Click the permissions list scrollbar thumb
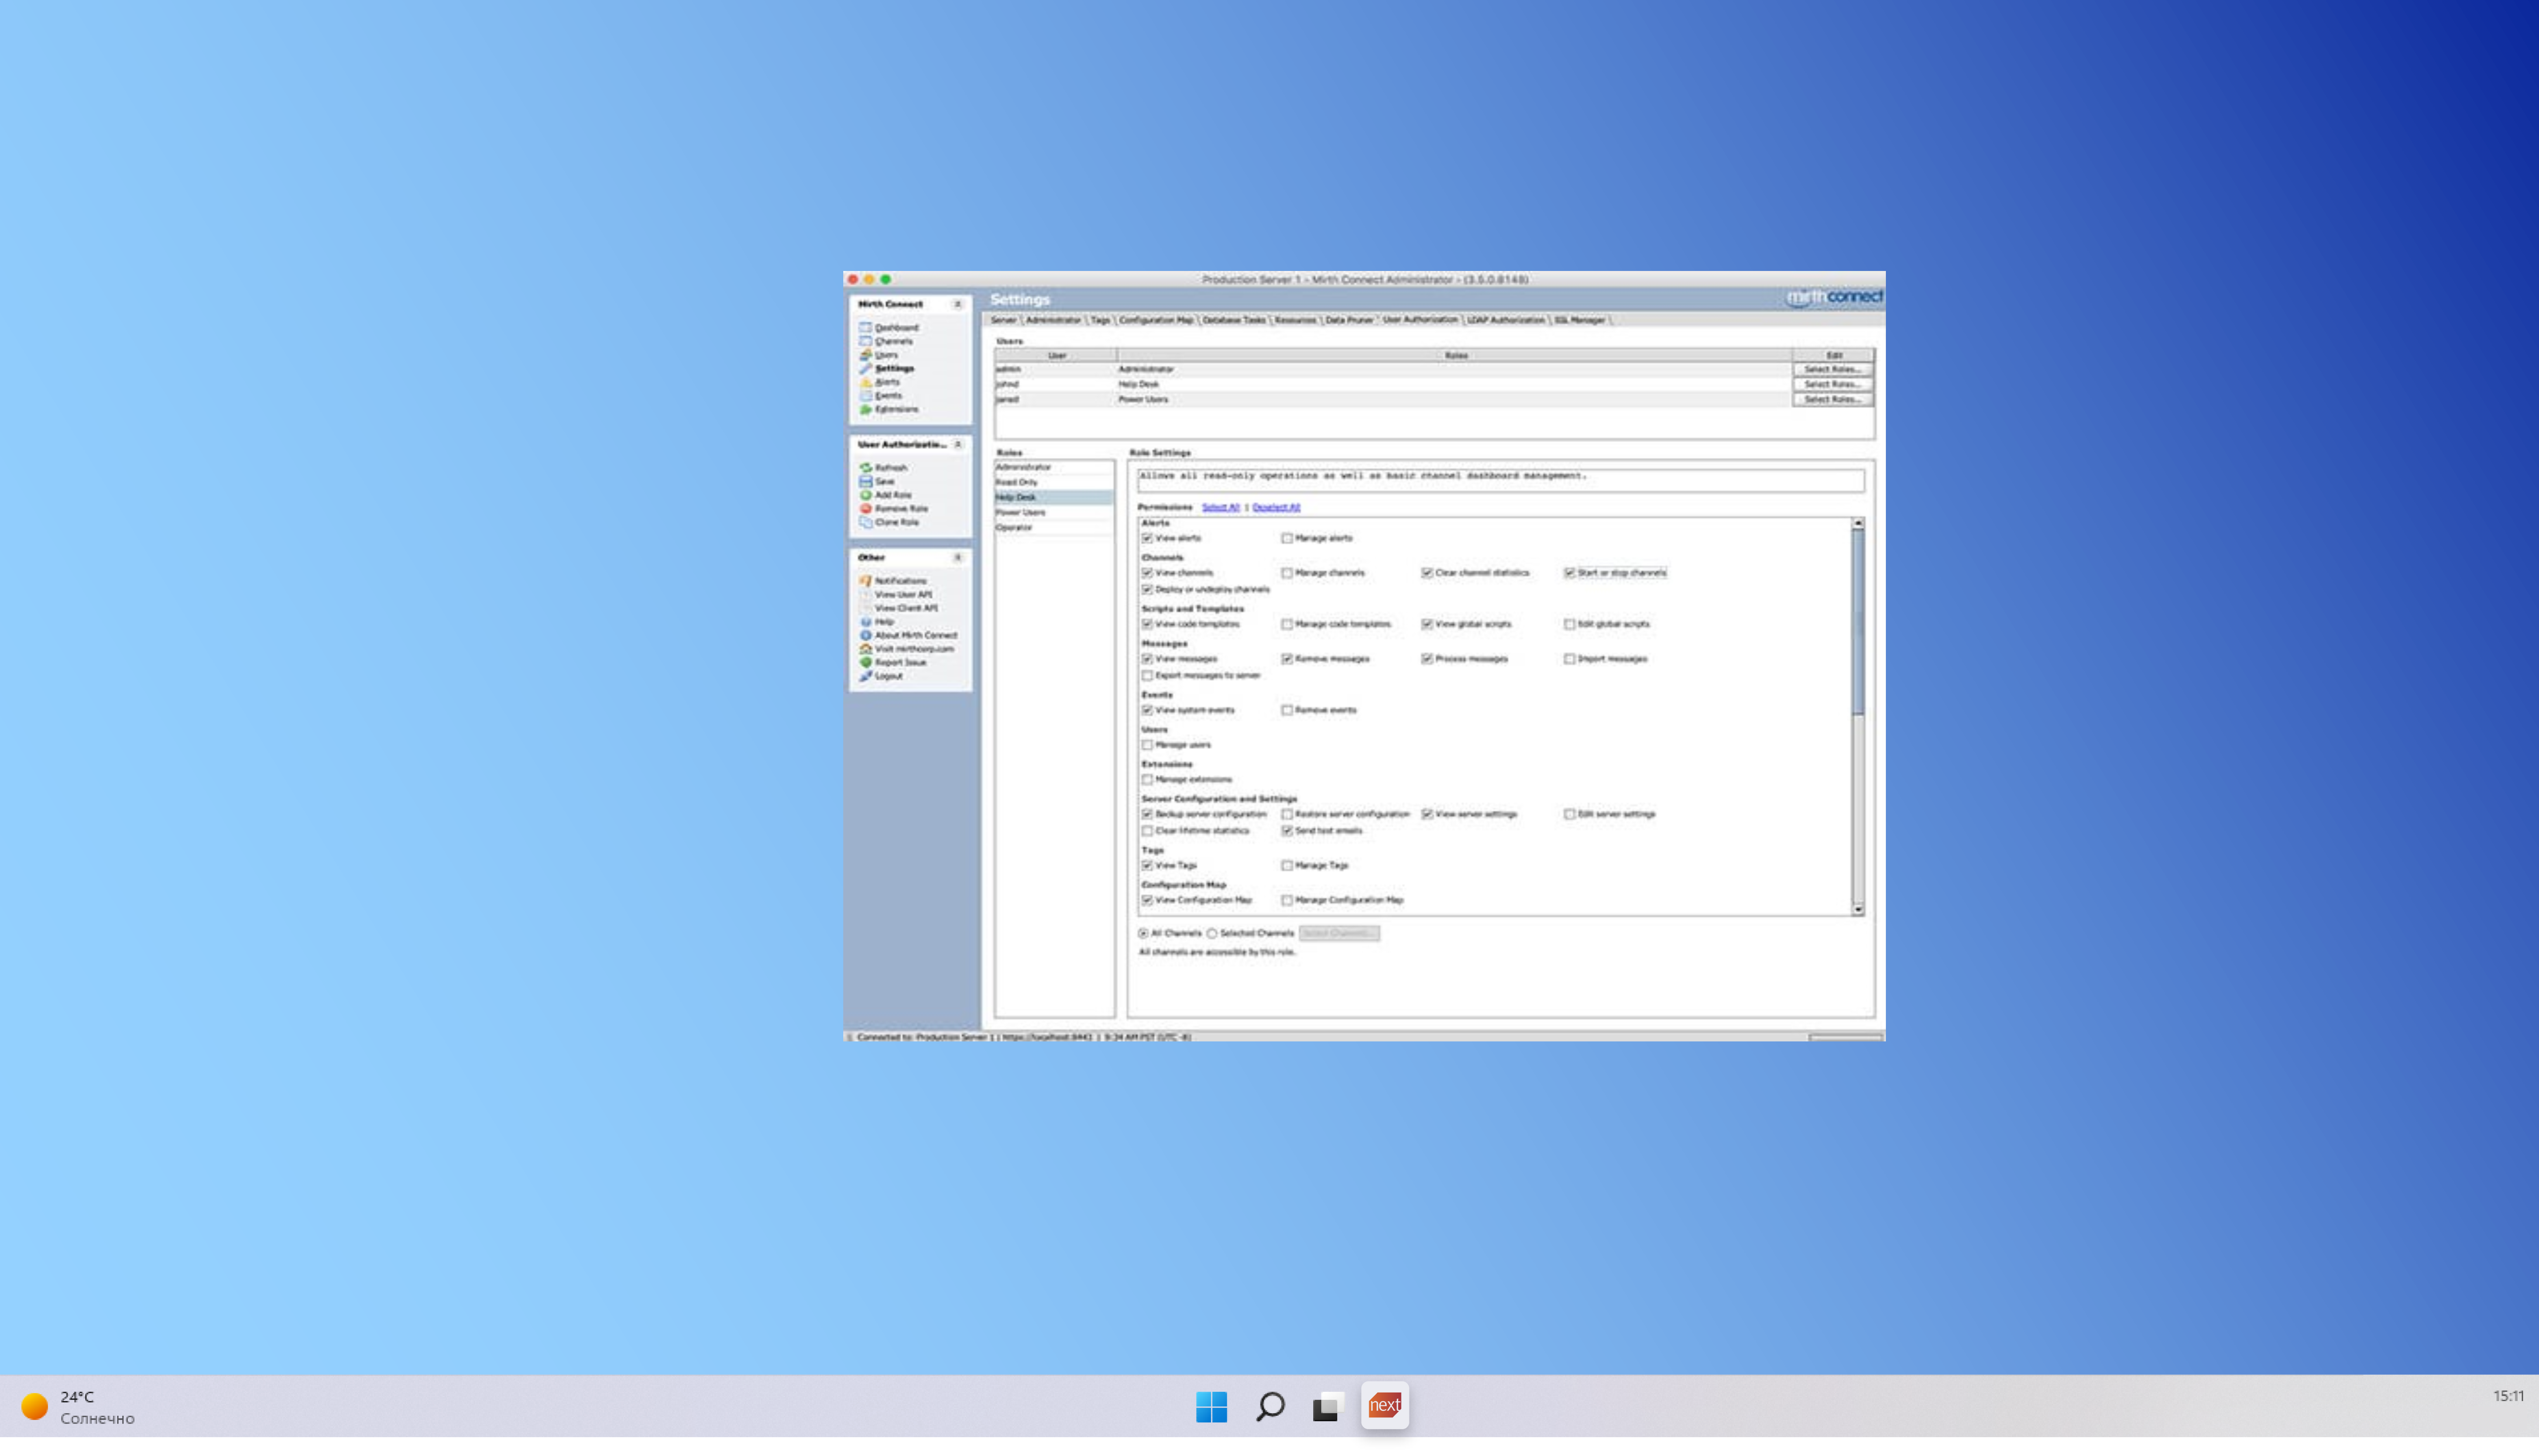Screen dimensions: 2539x1456 click(x=1858, y=622)
